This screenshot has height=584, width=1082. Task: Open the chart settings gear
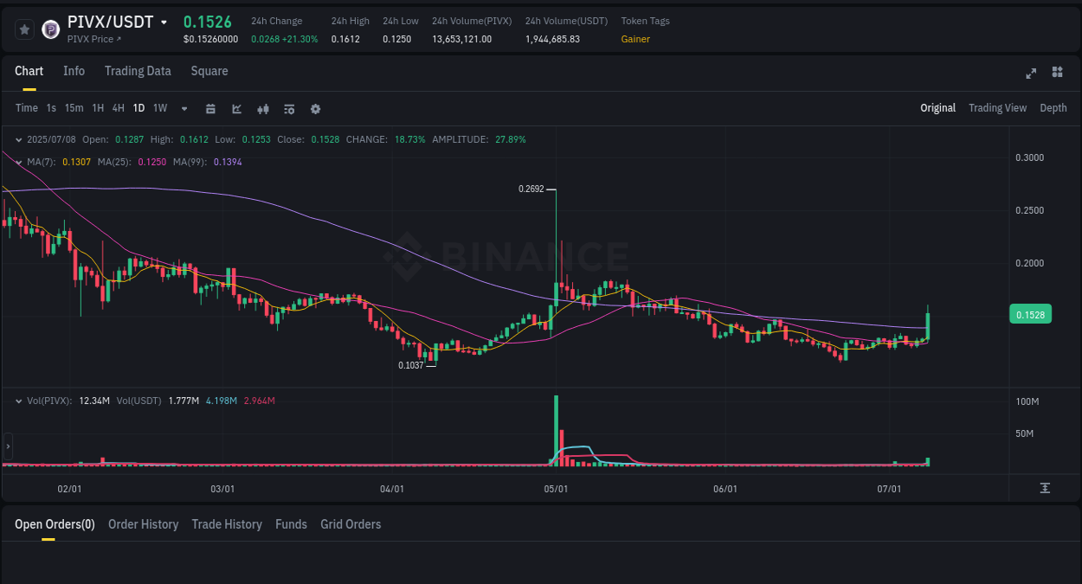315,108
